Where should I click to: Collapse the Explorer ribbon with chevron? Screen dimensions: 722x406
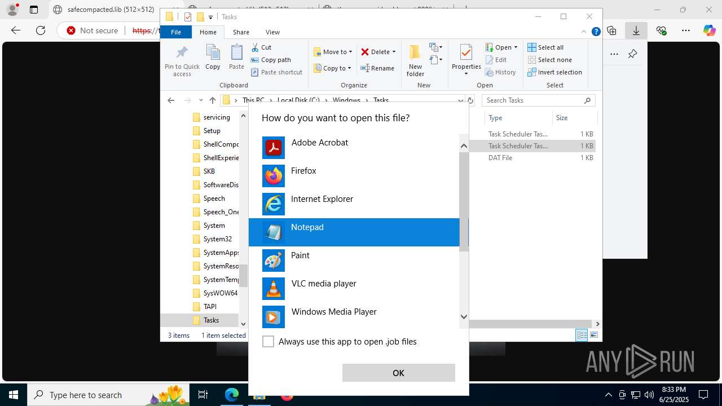pos(584,32)
